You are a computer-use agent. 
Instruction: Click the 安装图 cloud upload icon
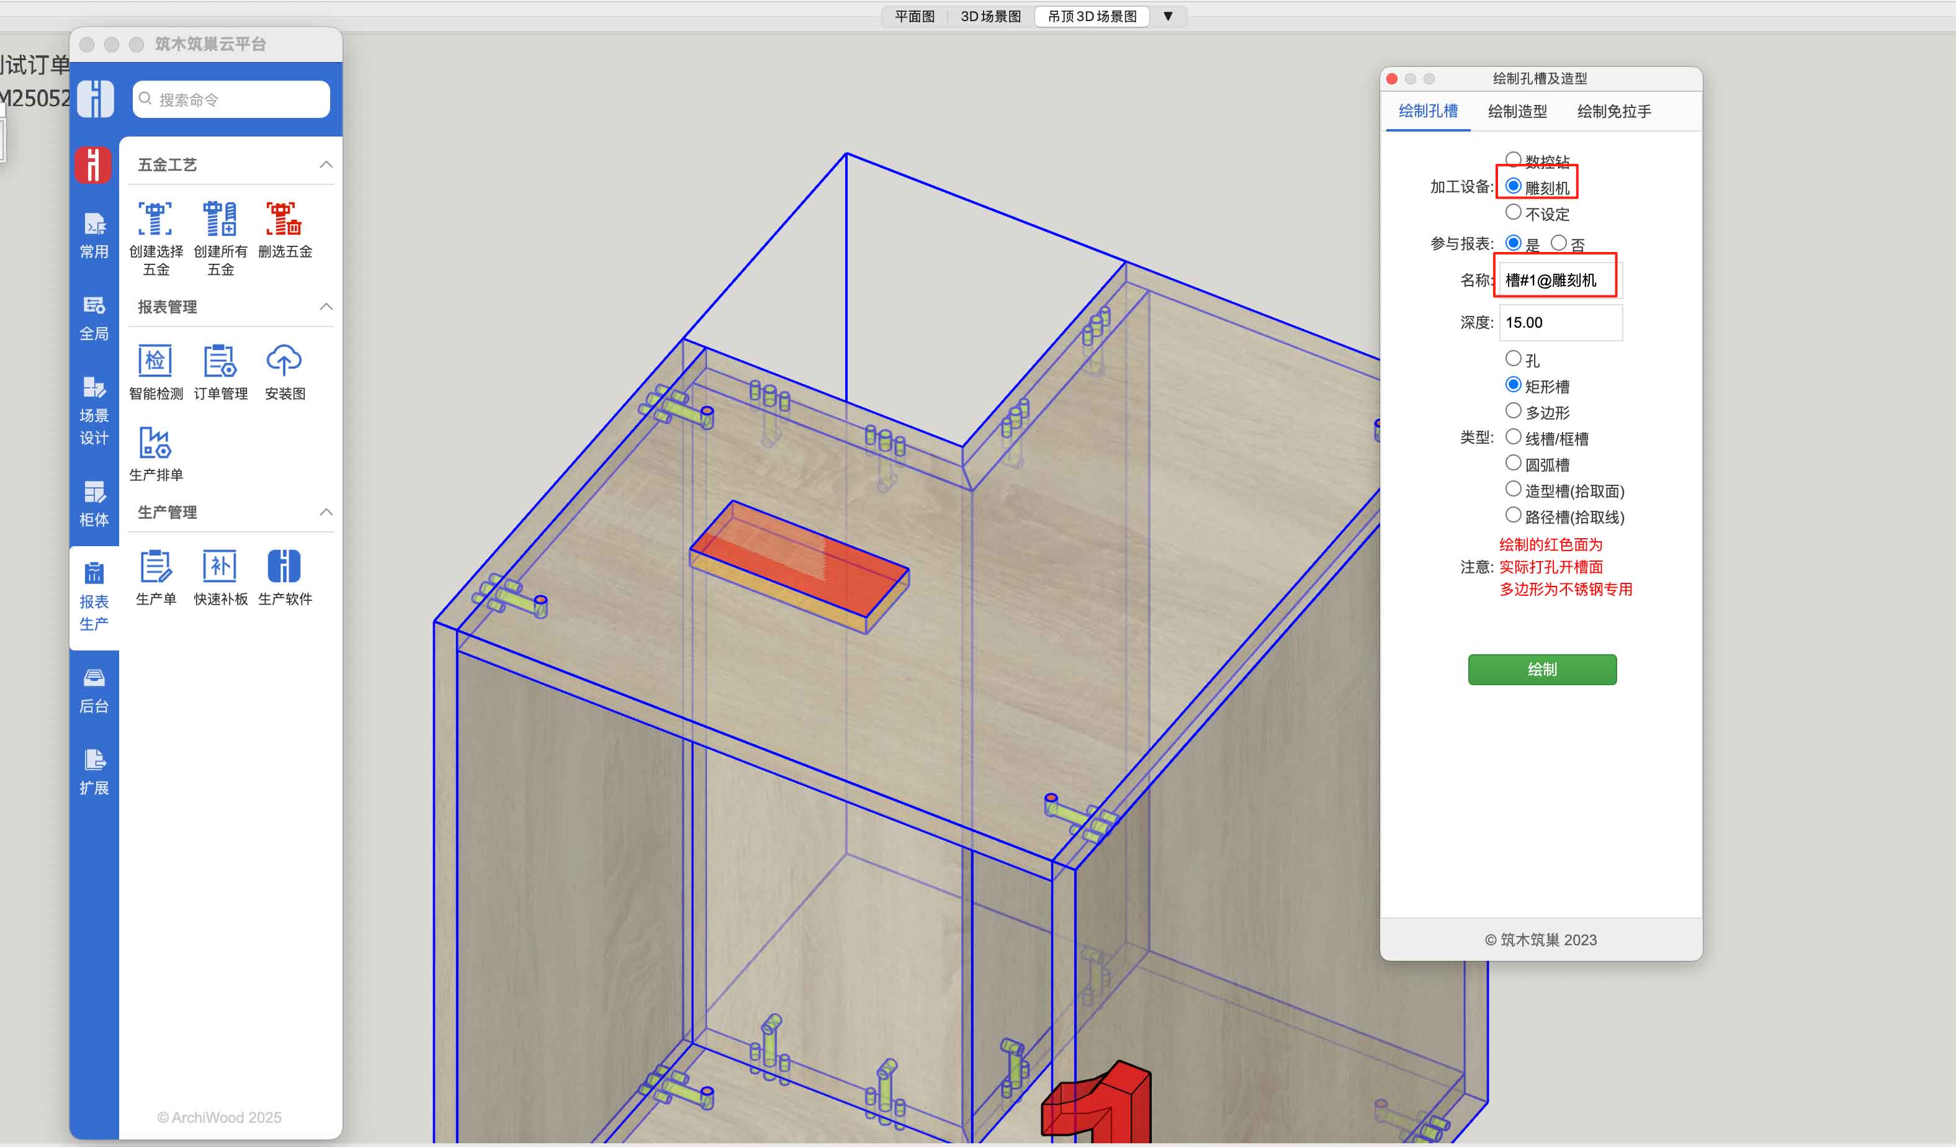click(284, 362)
